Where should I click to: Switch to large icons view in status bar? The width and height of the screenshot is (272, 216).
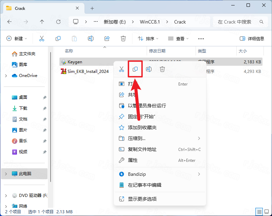coord(266,212)
